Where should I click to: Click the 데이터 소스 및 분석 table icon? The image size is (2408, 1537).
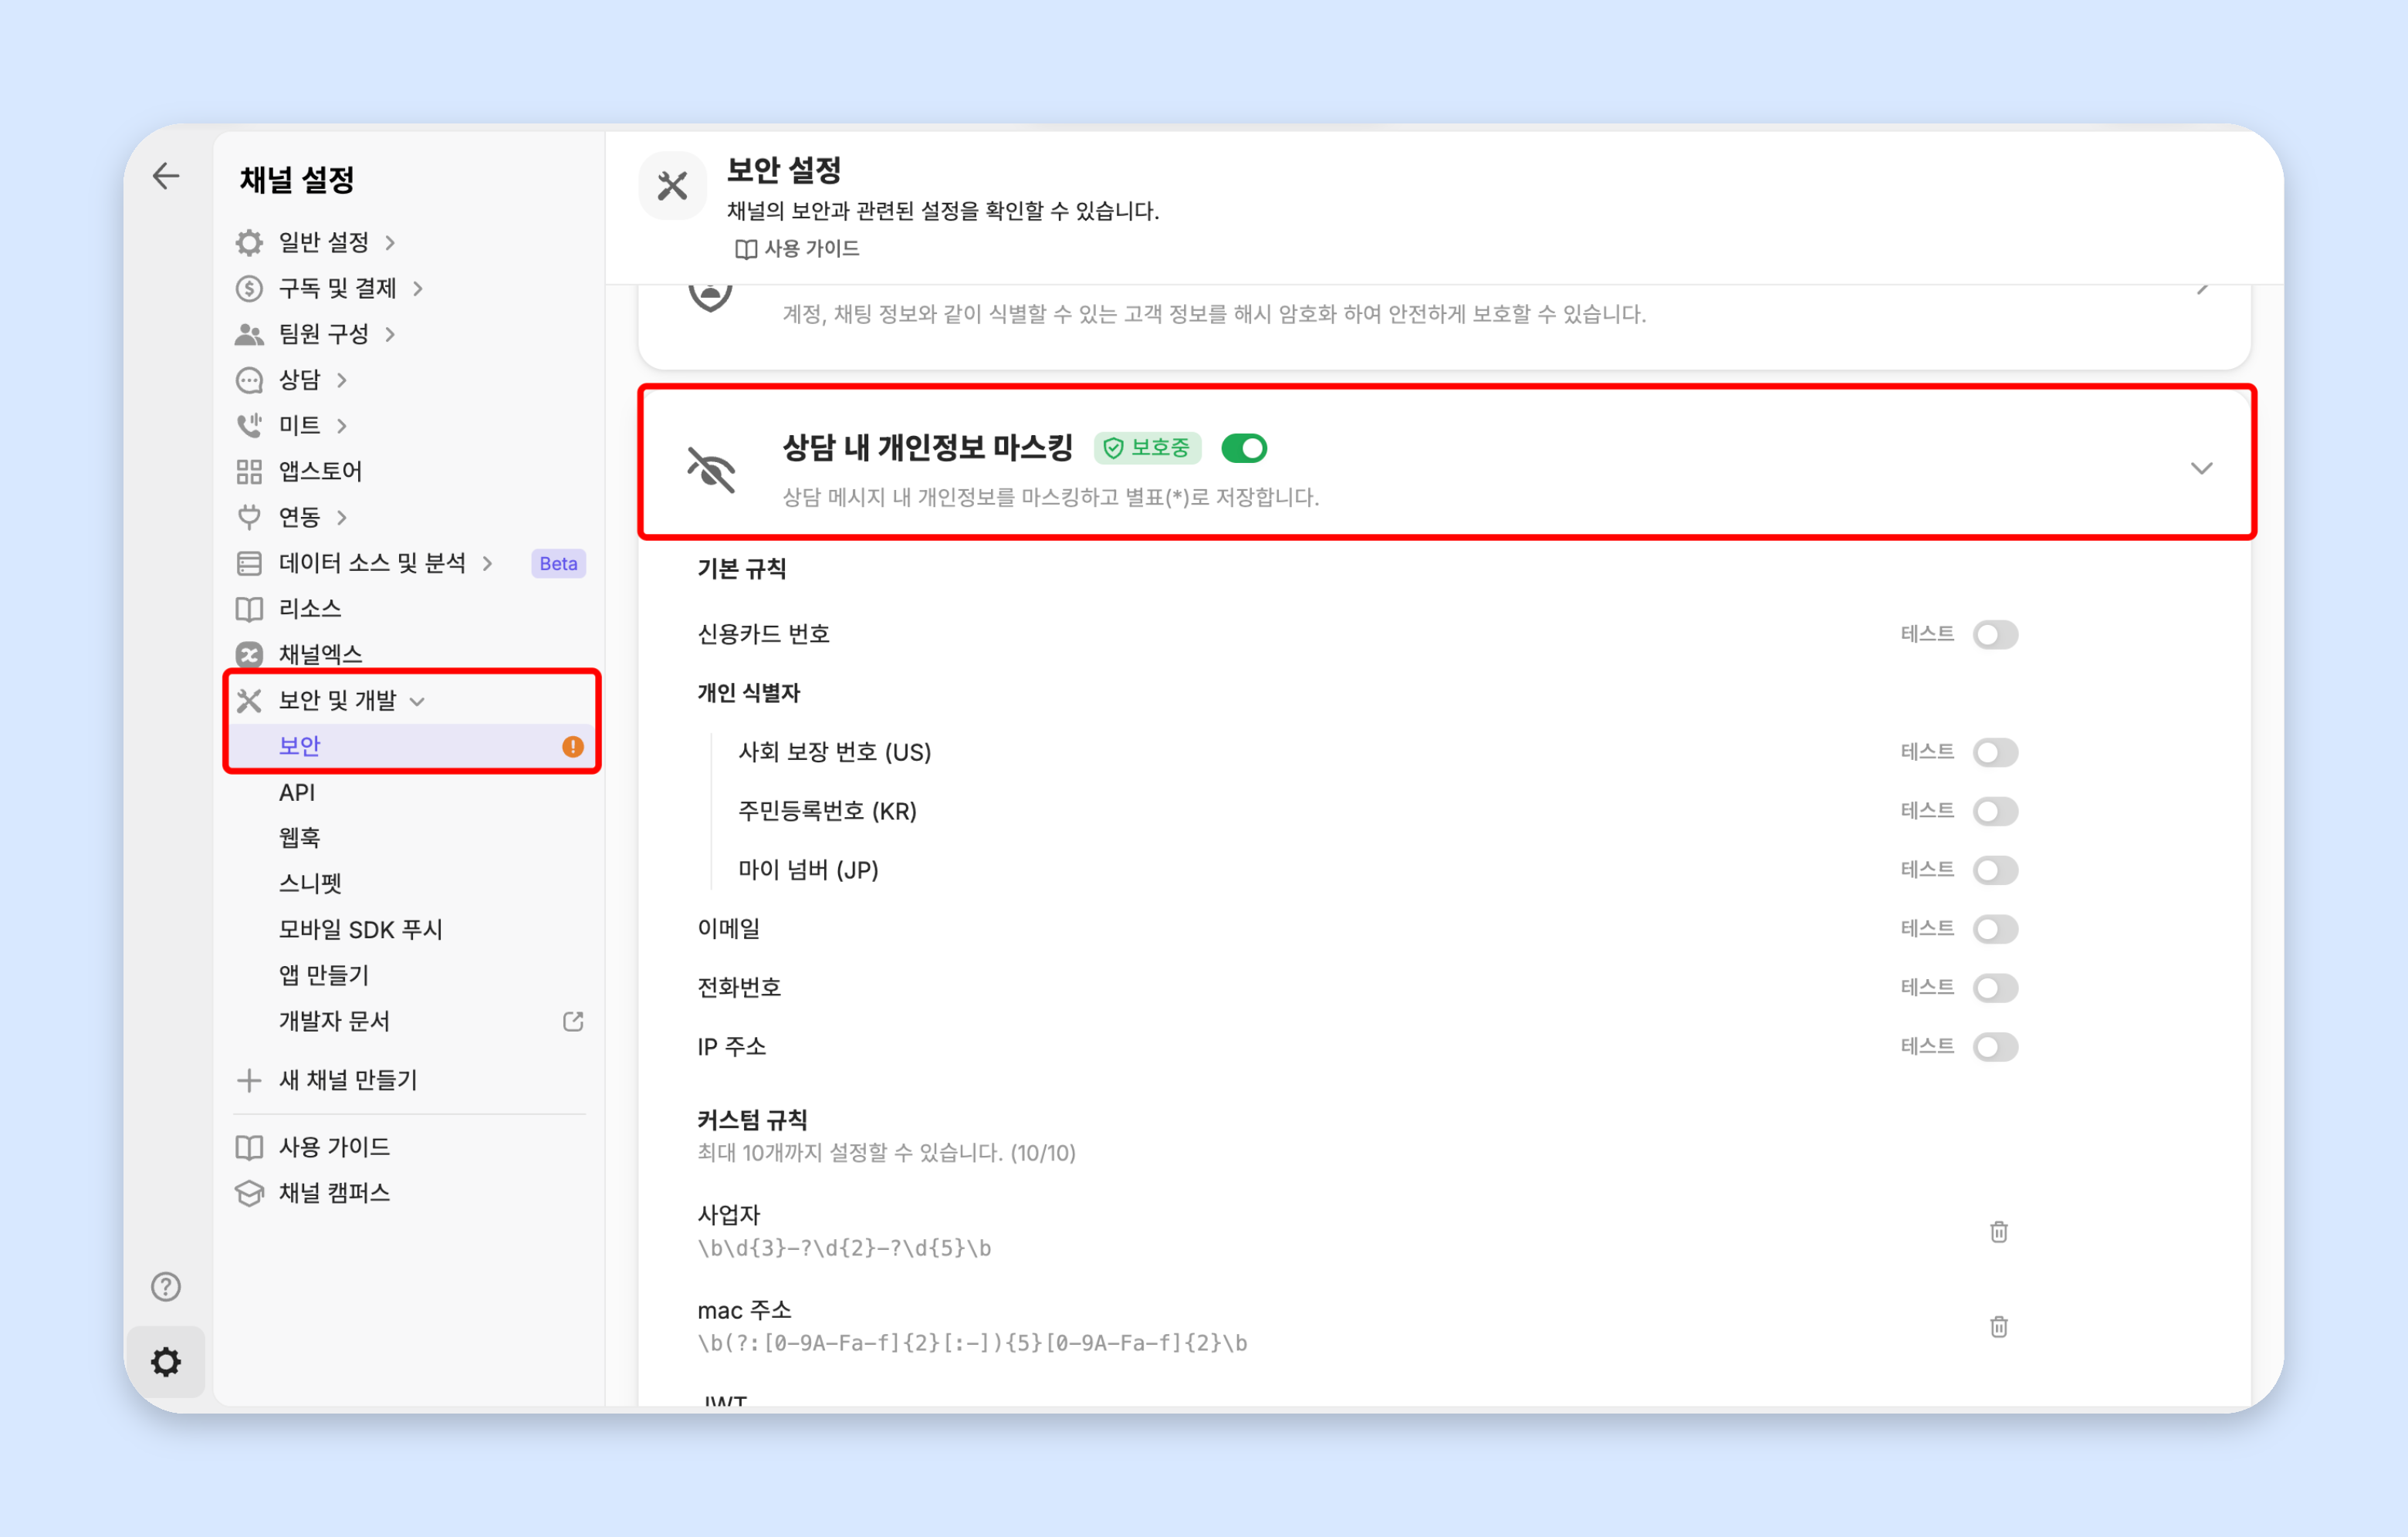pos(249,563)
